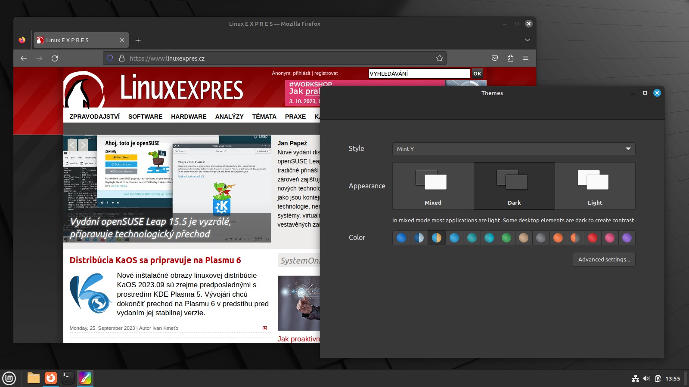Focus the linuxexpres.cz address bar
The height and width of the screenshot is (387, 689).
coord(275,58)
